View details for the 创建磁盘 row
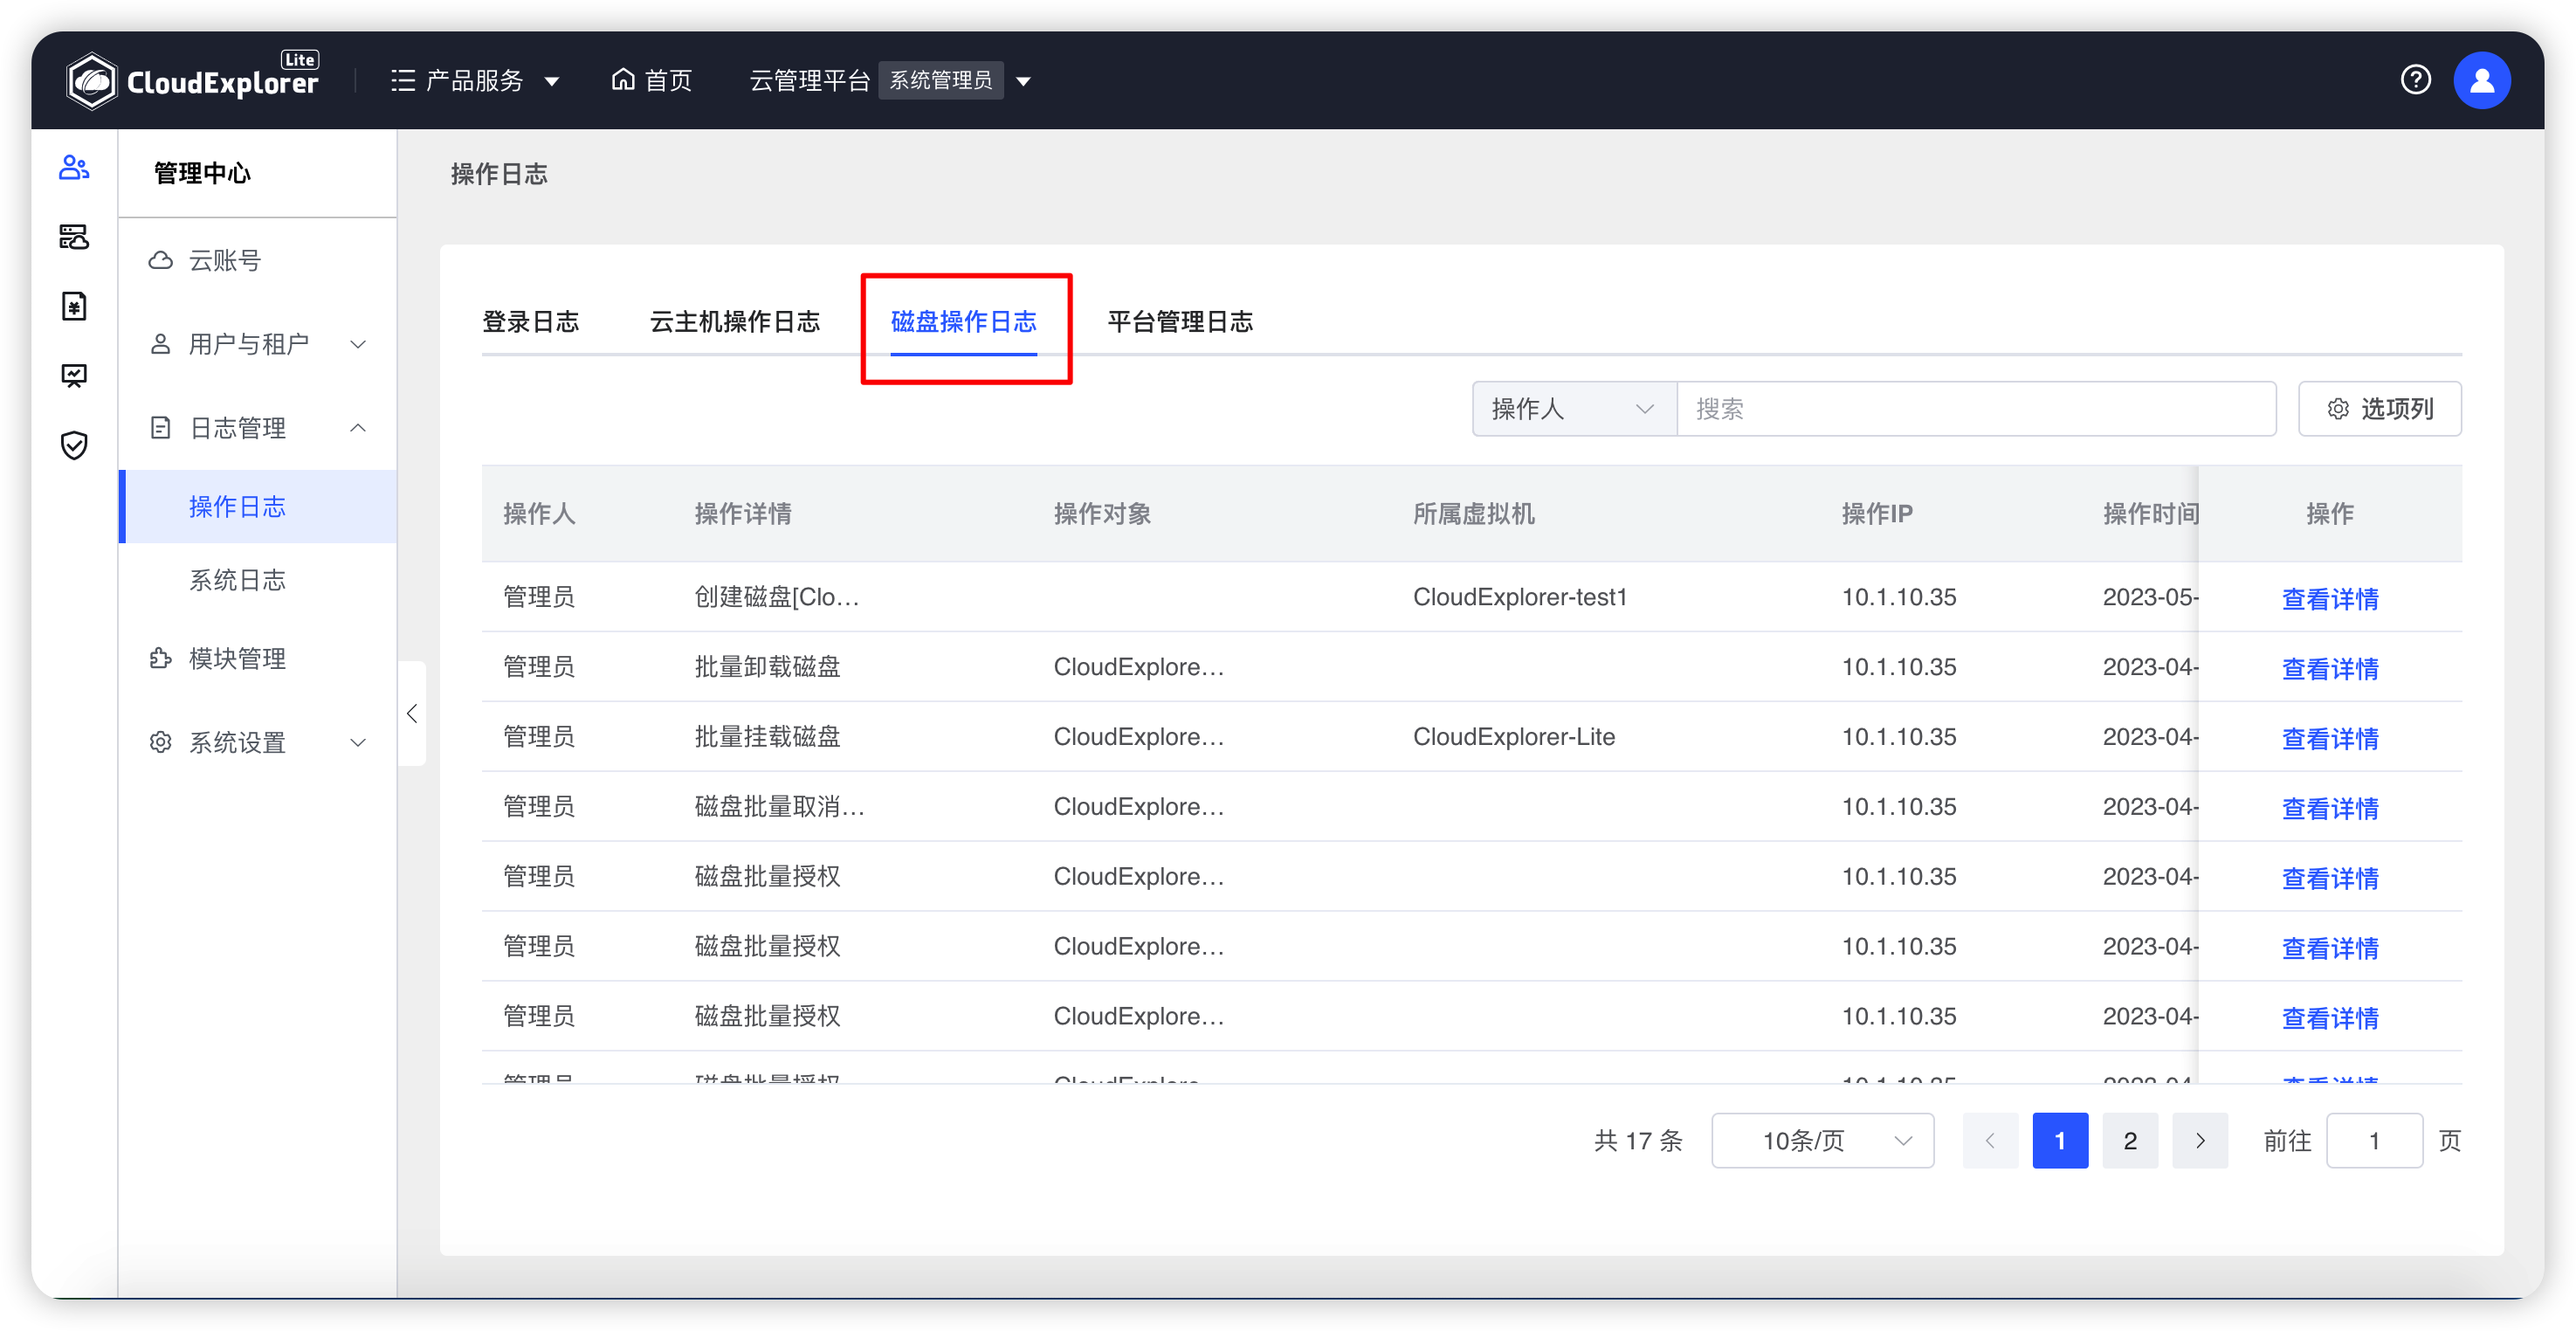The image size is (2576, 1331). [2330, 598]
